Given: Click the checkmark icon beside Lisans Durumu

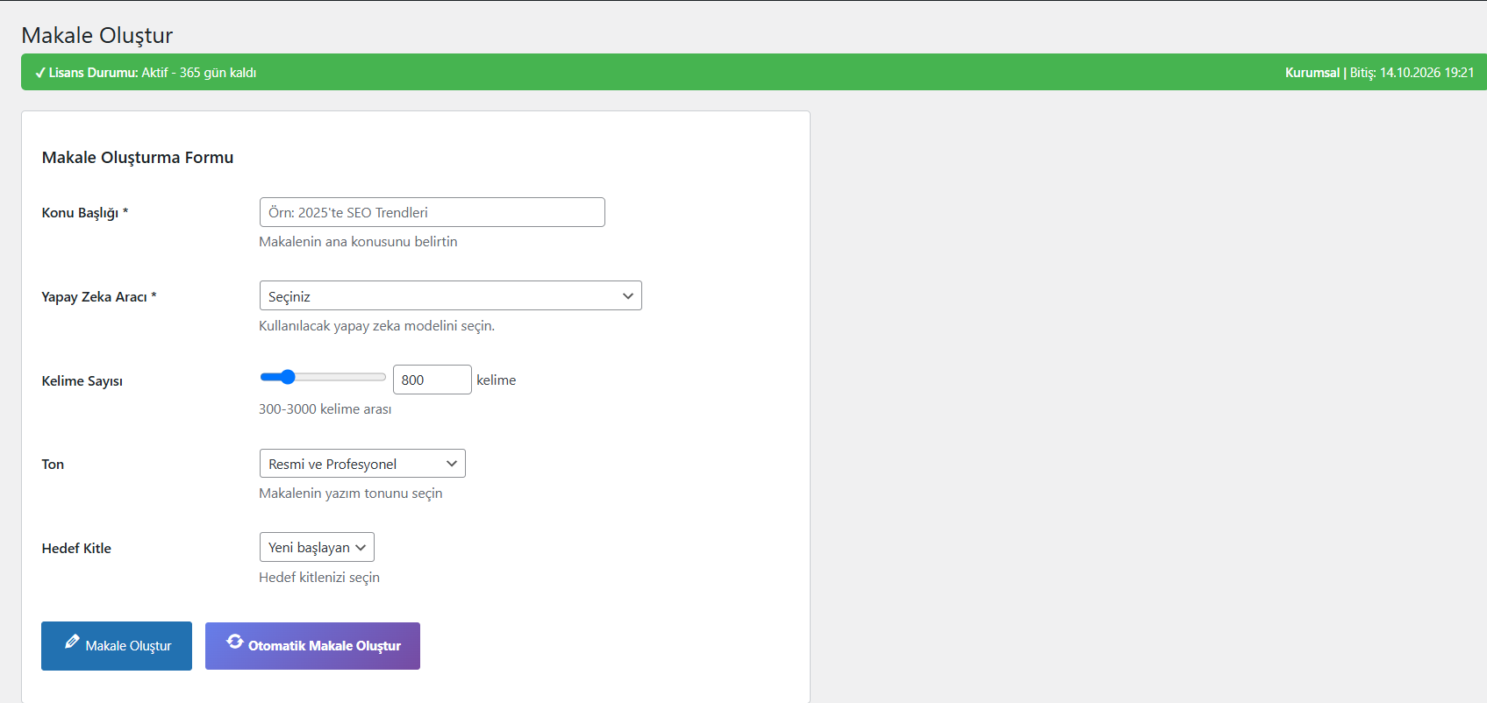Looking at the screenshot, I should coord(39,74).
